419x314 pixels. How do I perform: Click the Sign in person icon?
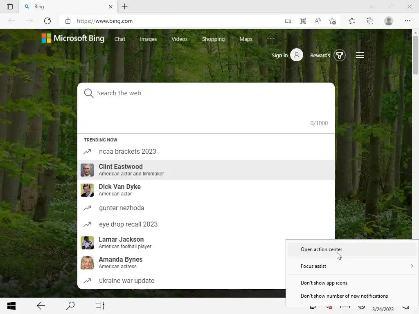pos(297,55)
